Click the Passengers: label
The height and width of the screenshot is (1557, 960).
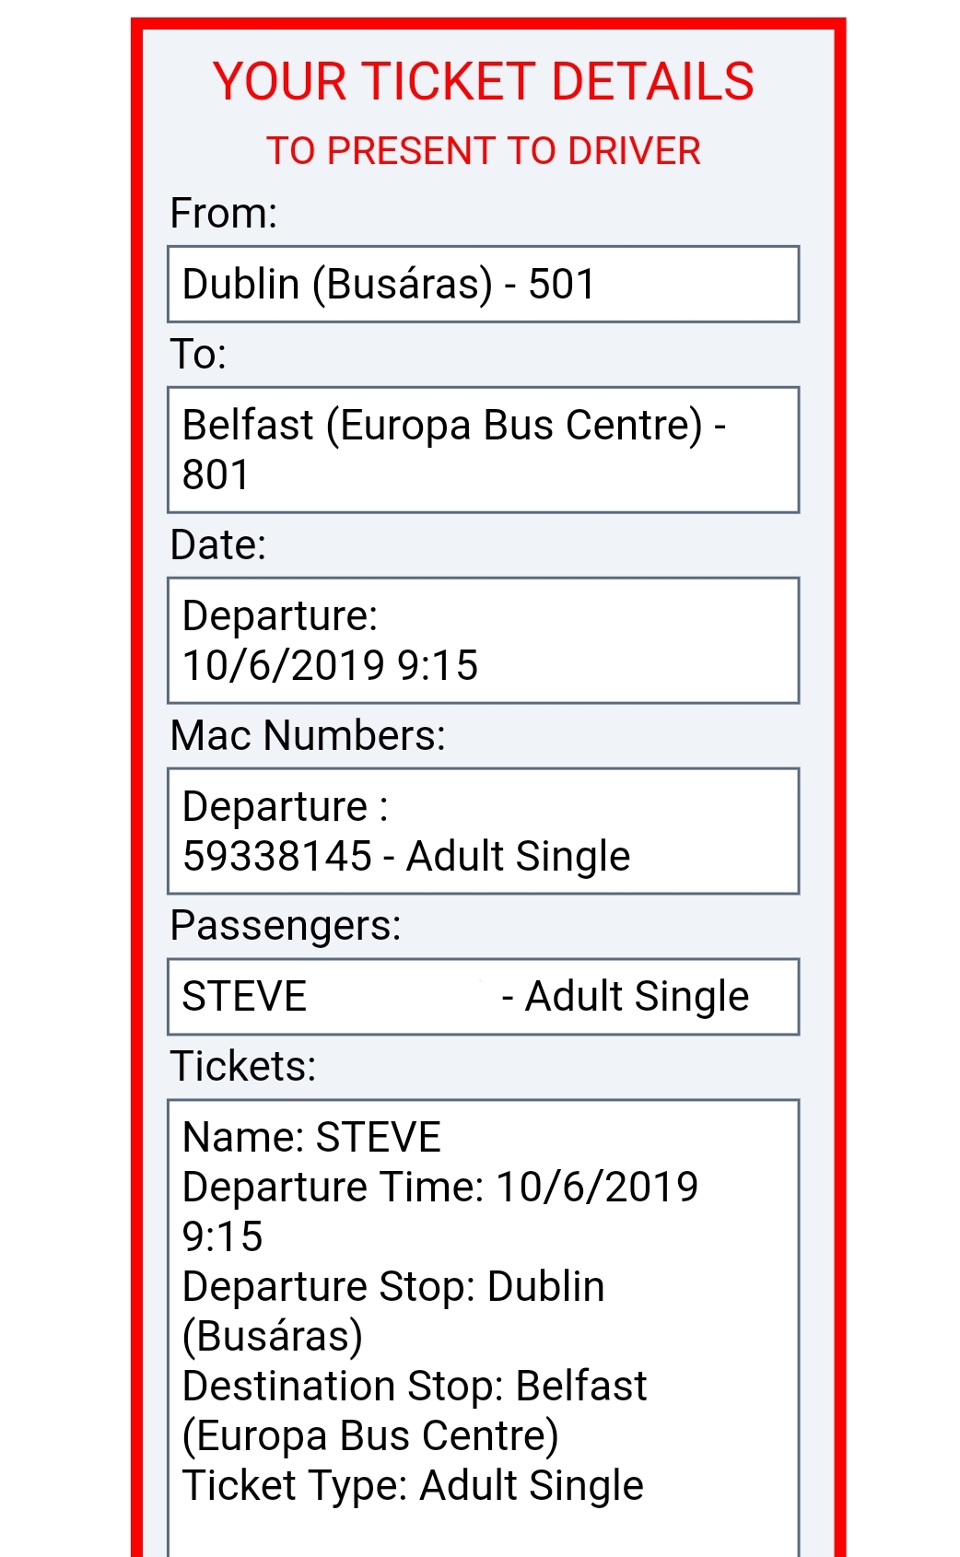[x=286, y=926]
